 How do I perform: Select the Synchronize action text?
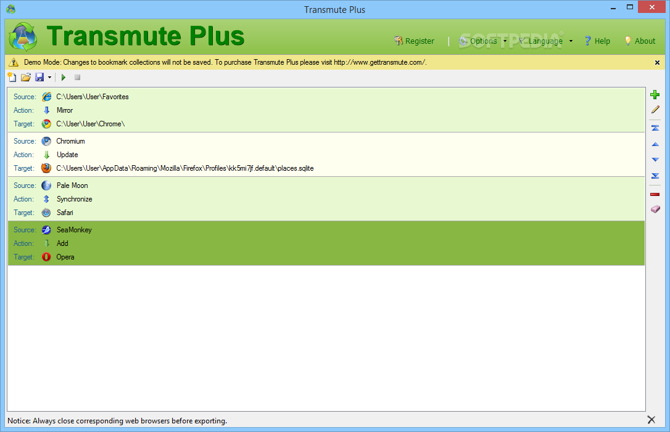75,199
